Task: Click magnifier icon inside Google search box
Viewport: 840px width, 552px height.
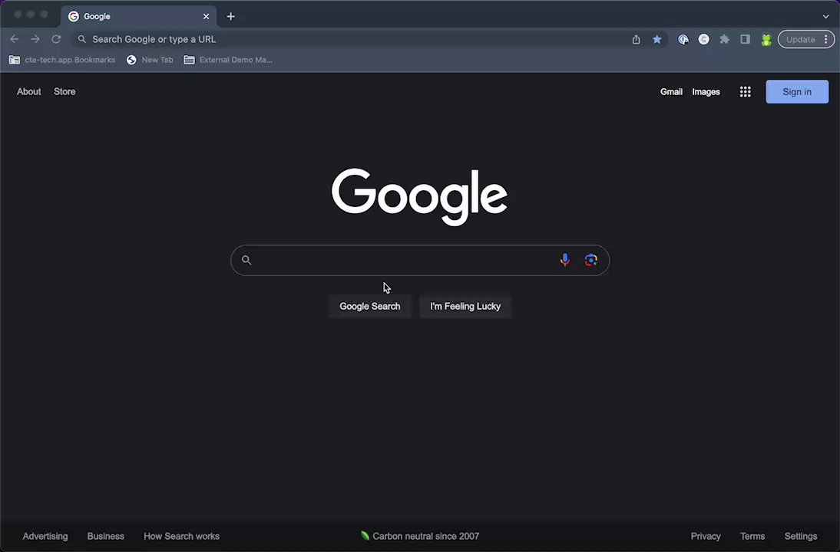Action: 246,260
